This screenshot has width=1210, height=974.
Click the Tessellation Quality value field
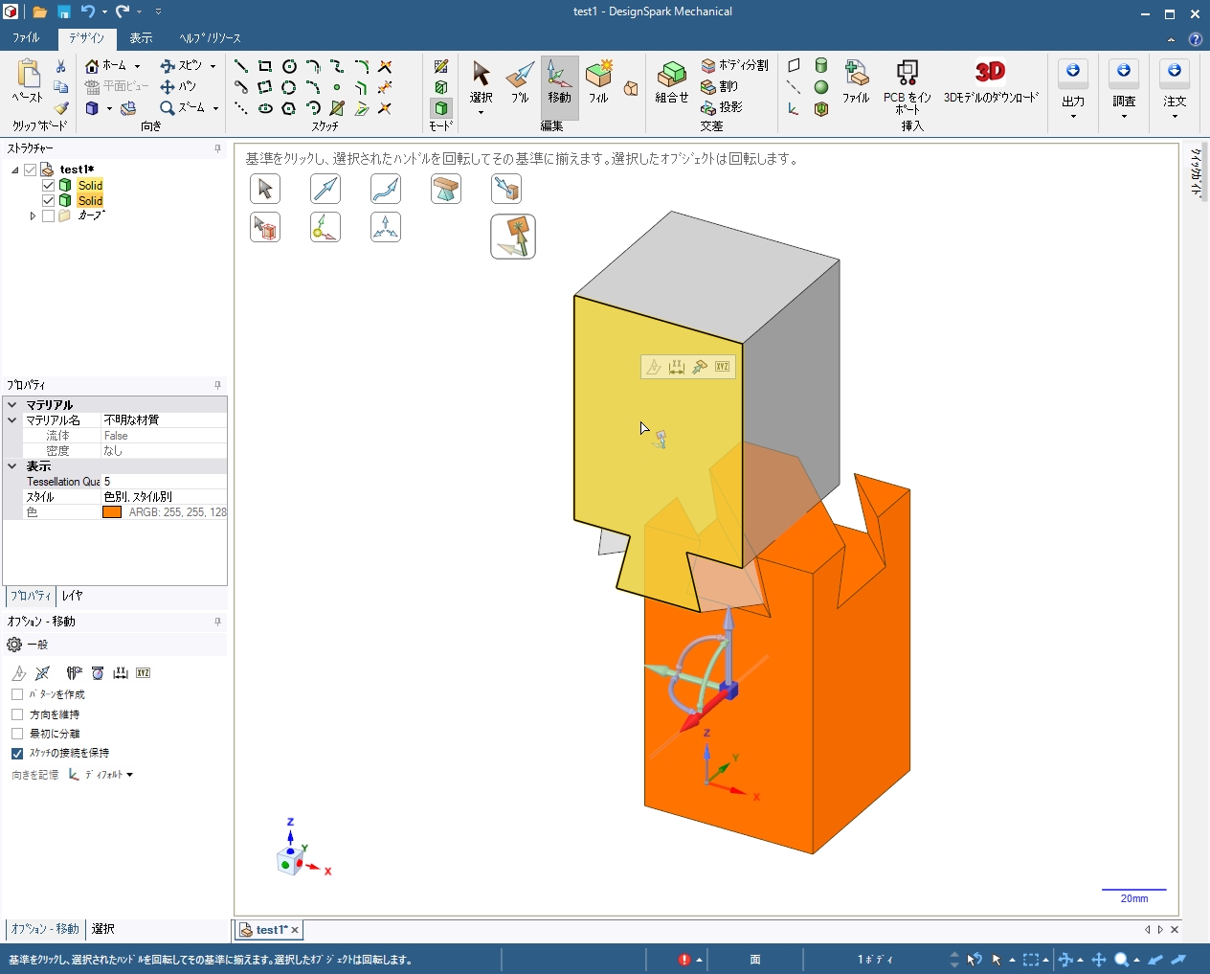pos(163,482)
